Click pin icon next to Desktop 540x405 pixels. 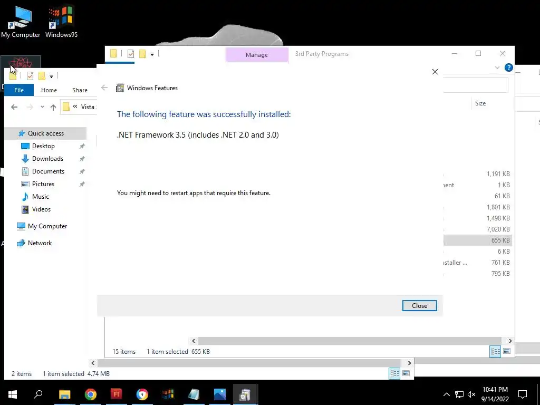tap(82, 147)
